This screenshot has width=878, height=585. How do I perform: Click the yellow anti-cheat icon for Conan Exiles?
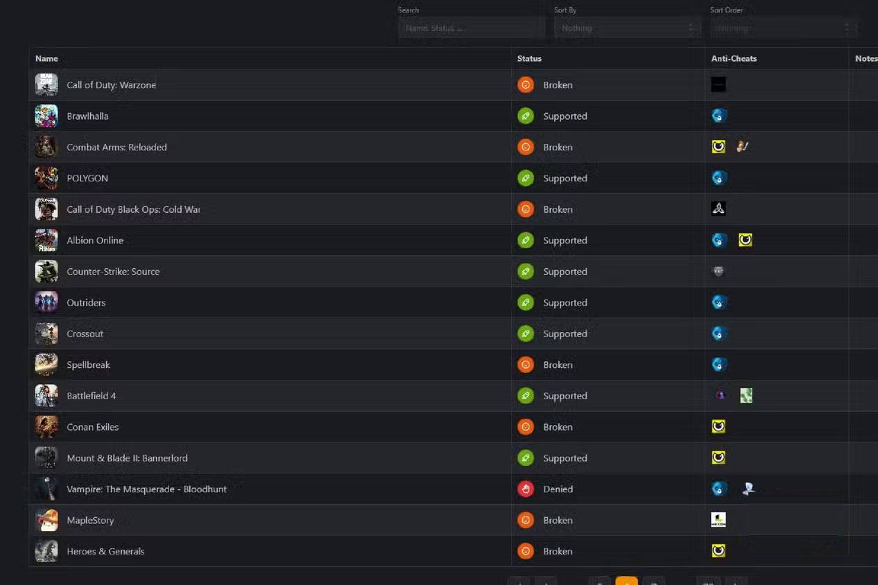[718, 427]
